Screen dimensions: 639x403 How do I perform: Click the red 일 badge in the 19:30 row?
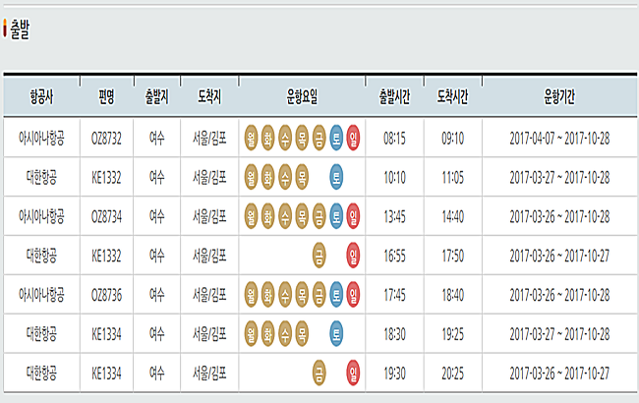(353, 373)
